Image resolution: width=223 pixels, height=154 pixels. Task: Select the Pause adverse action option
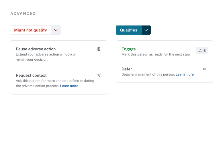36,49
